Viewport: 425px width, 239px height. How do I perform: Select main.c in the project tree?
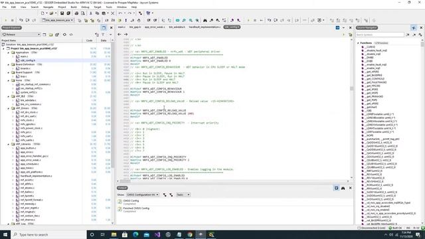coord(24,56)
